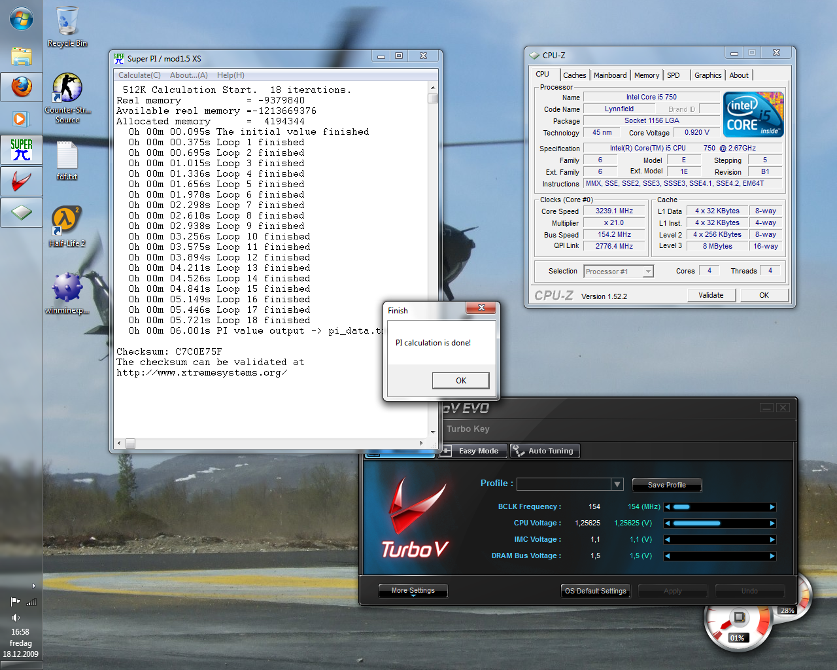The height and width of the screenshot is (670, 837).
Task: Decrease CPU Voltage using its left arrow
Action: point(667,523)
